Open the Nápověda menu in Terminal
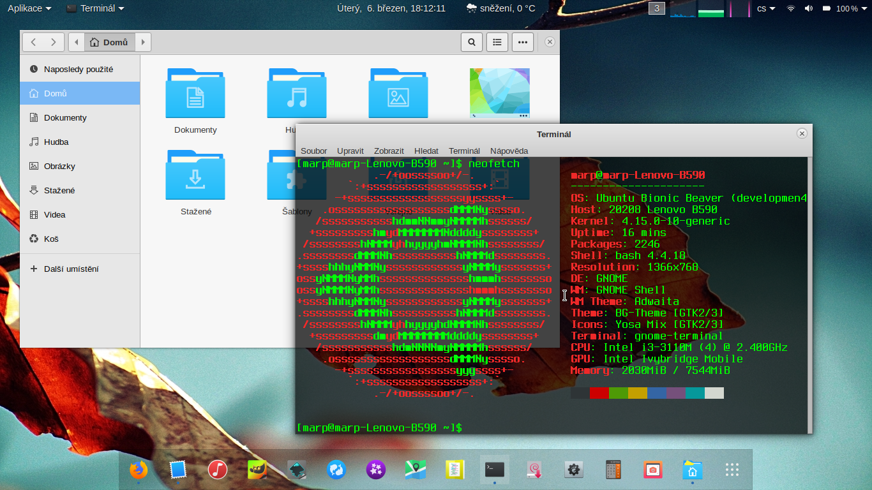This screenshot has width=872, height=490. tap(509, 151)
